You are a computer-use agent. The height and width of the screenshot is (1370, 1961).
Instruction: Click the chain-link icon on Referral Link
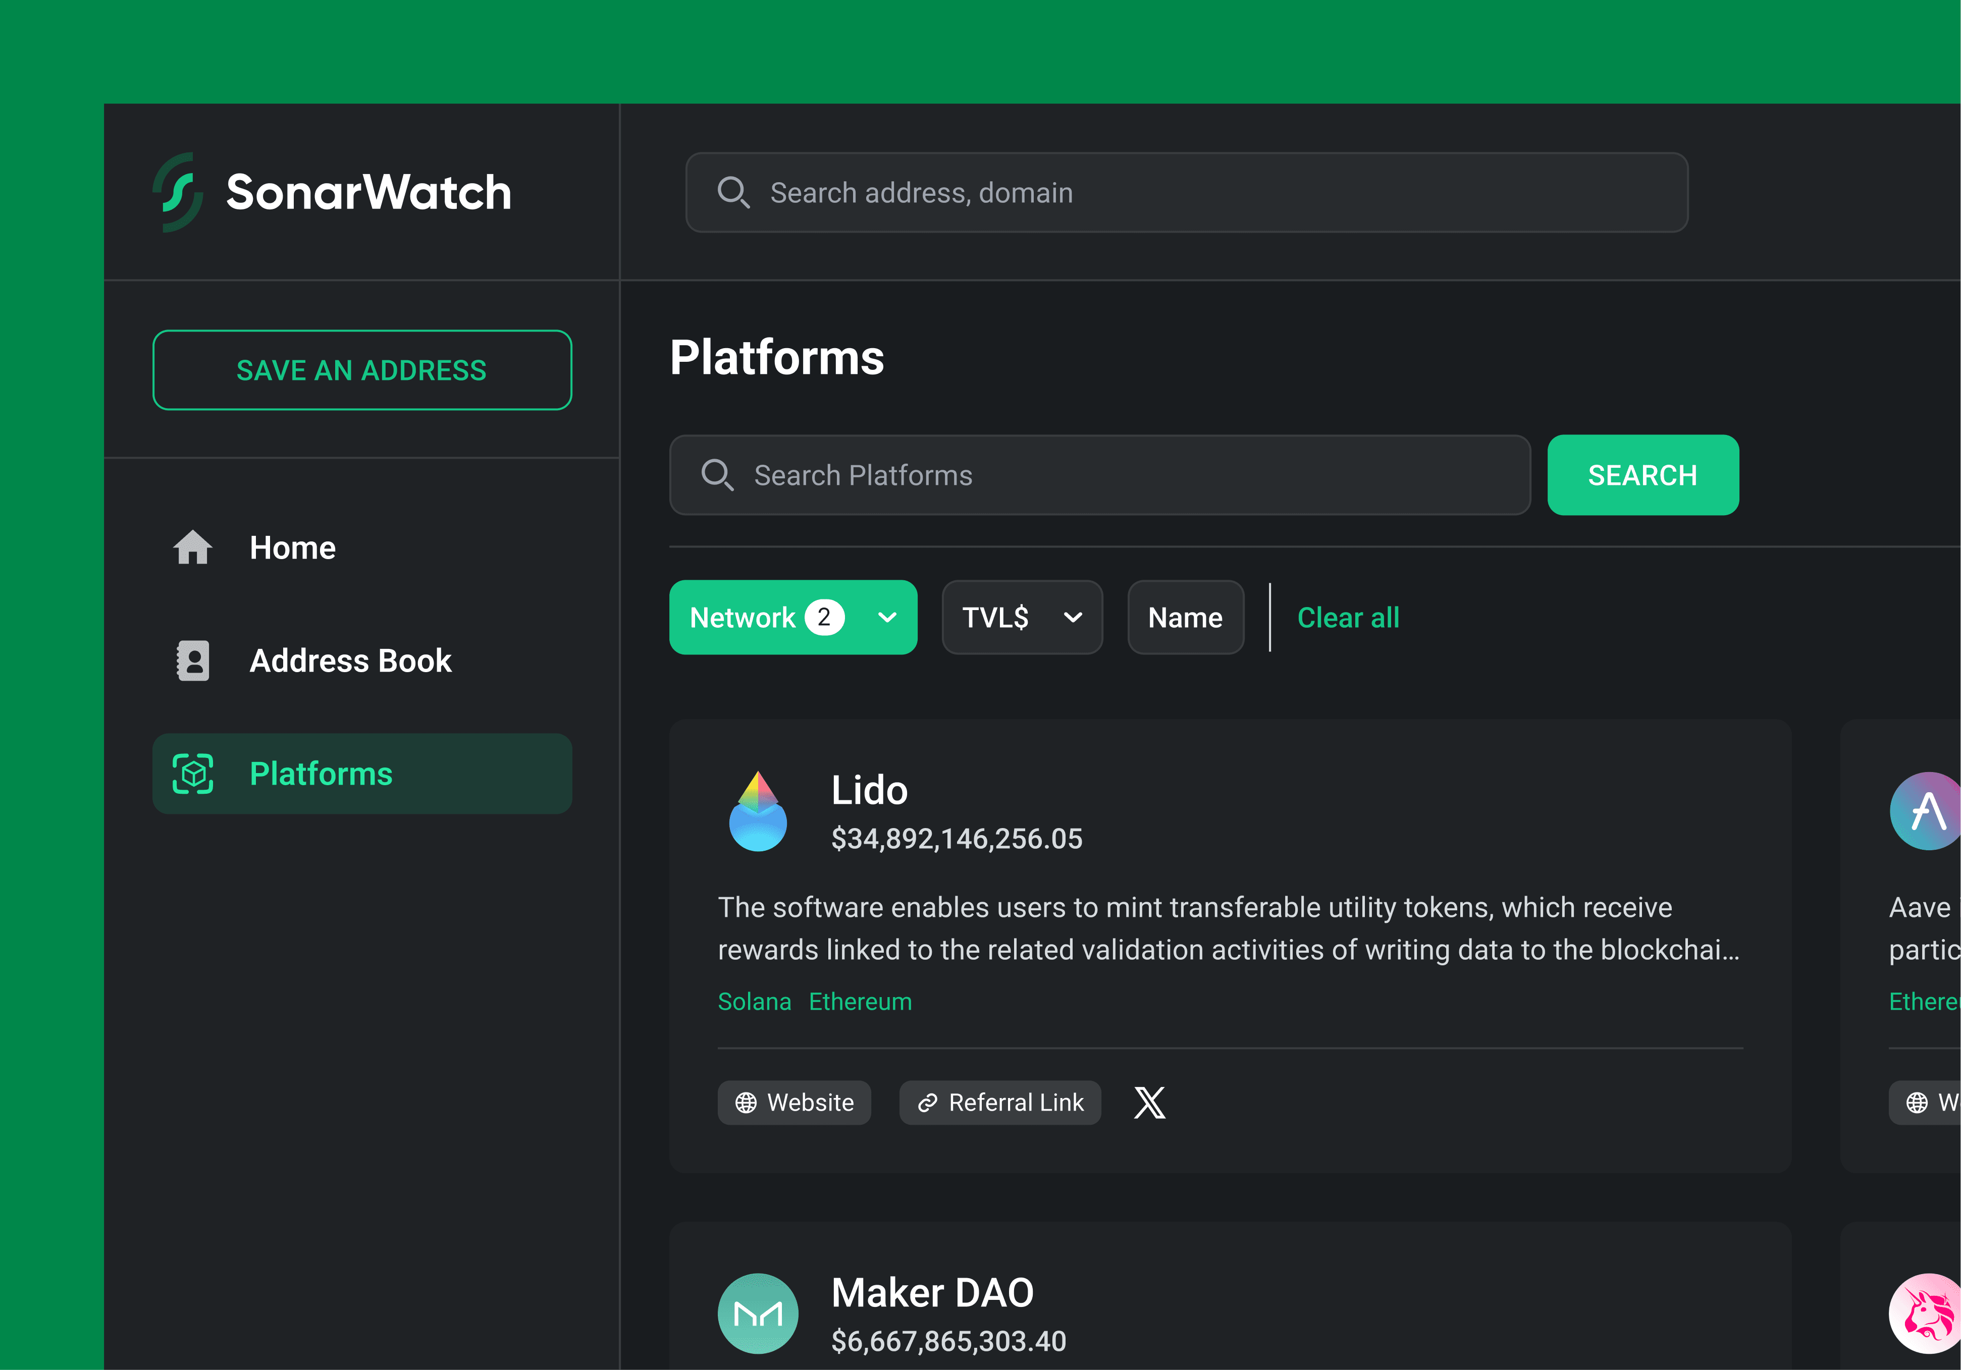pos(928,1103)
